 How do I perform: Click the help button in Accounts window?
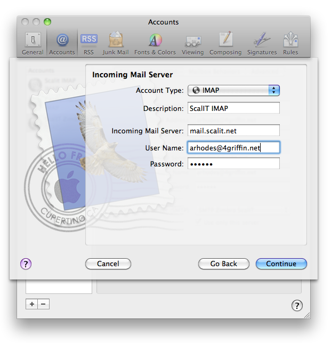point(297,305)
